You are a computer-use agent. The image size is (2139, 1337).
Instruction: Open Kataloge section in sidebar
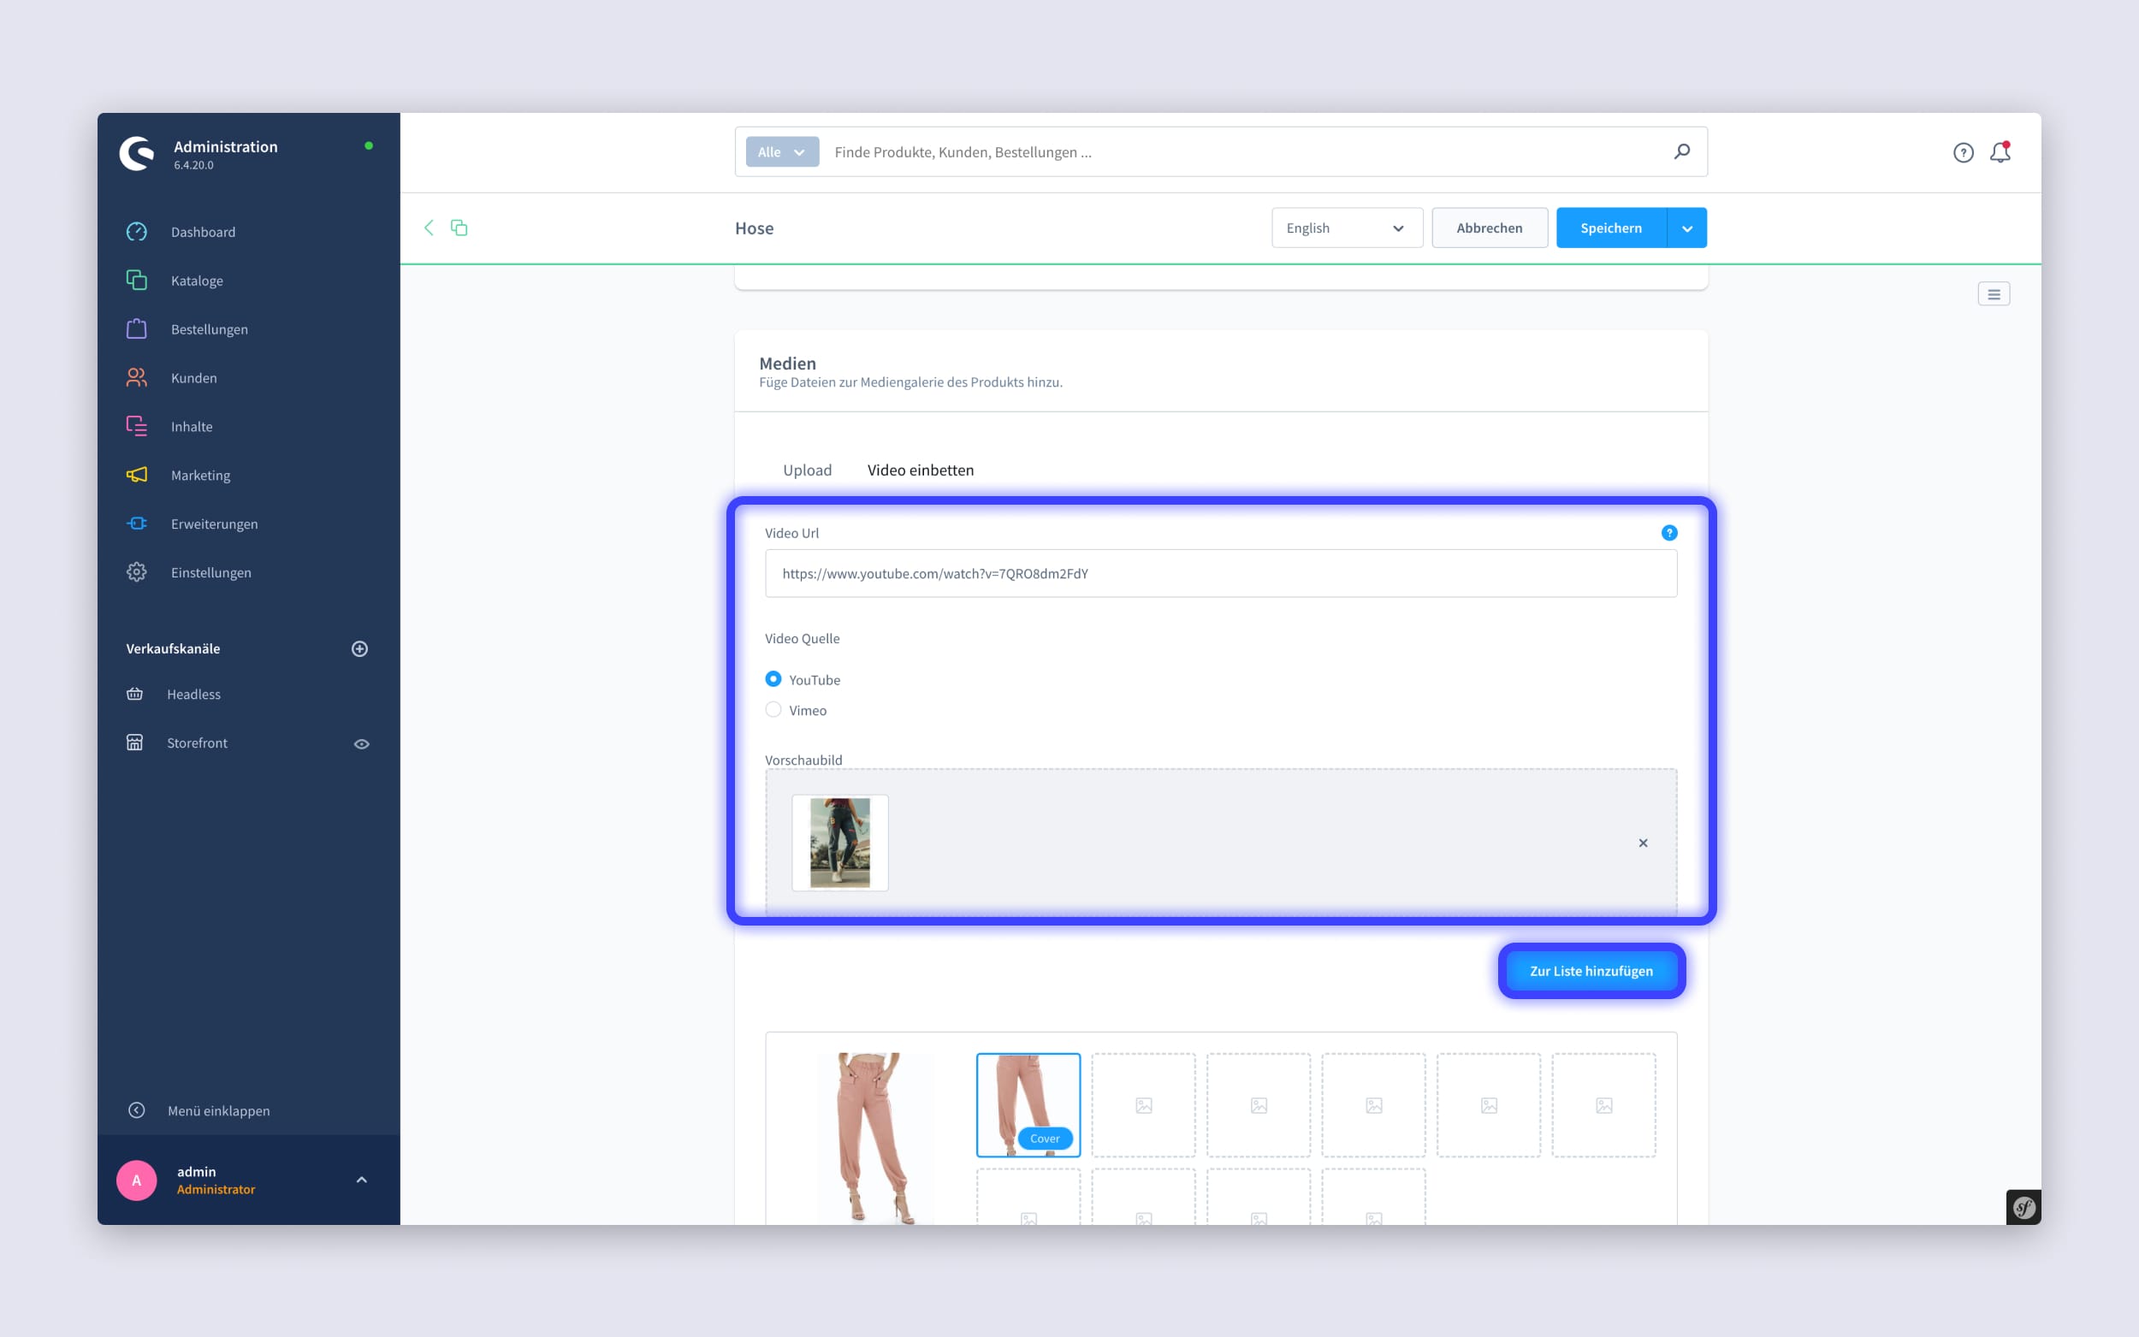point(196,281)
